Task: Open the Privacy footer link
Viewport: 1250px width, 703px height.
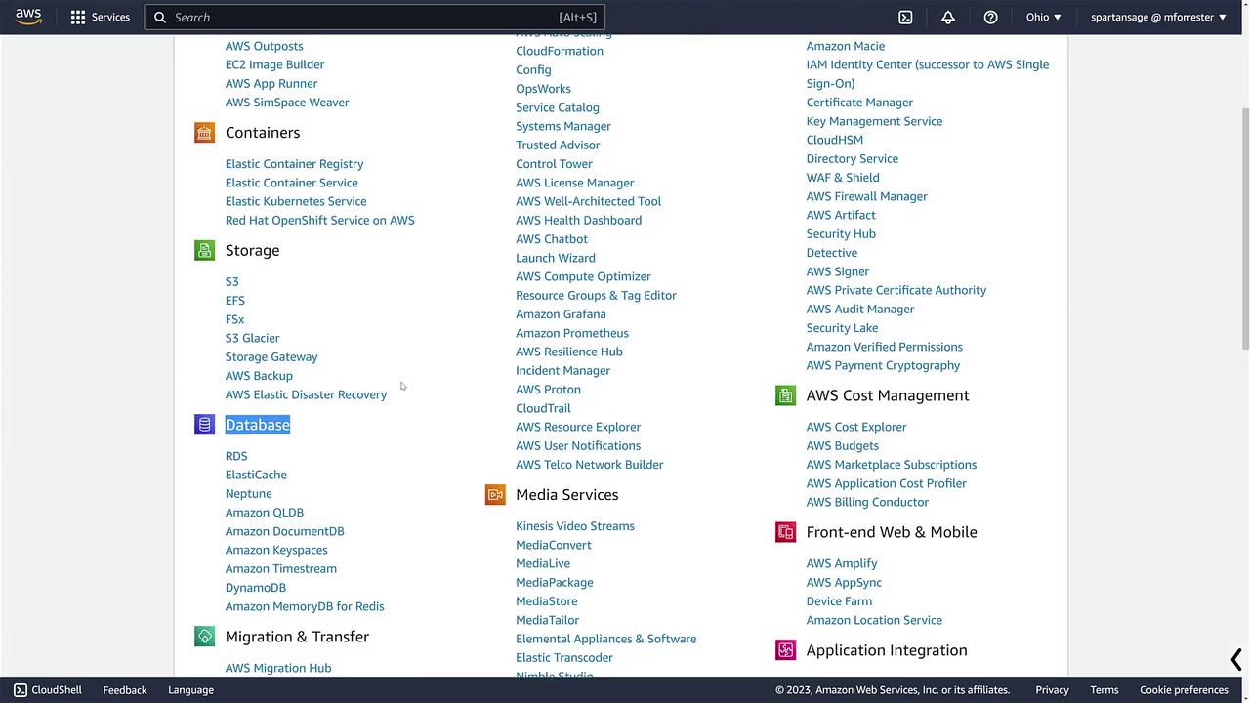Action: tap(1052, 689)
